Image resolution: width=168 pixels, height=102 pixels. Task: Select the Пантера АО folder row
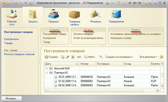[x=102, y=73]
